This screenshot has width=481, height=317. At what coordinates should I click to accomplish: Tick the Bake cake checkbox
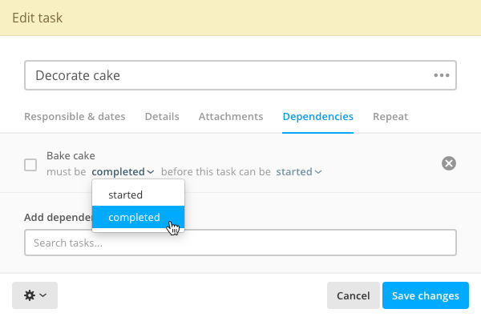30,165
